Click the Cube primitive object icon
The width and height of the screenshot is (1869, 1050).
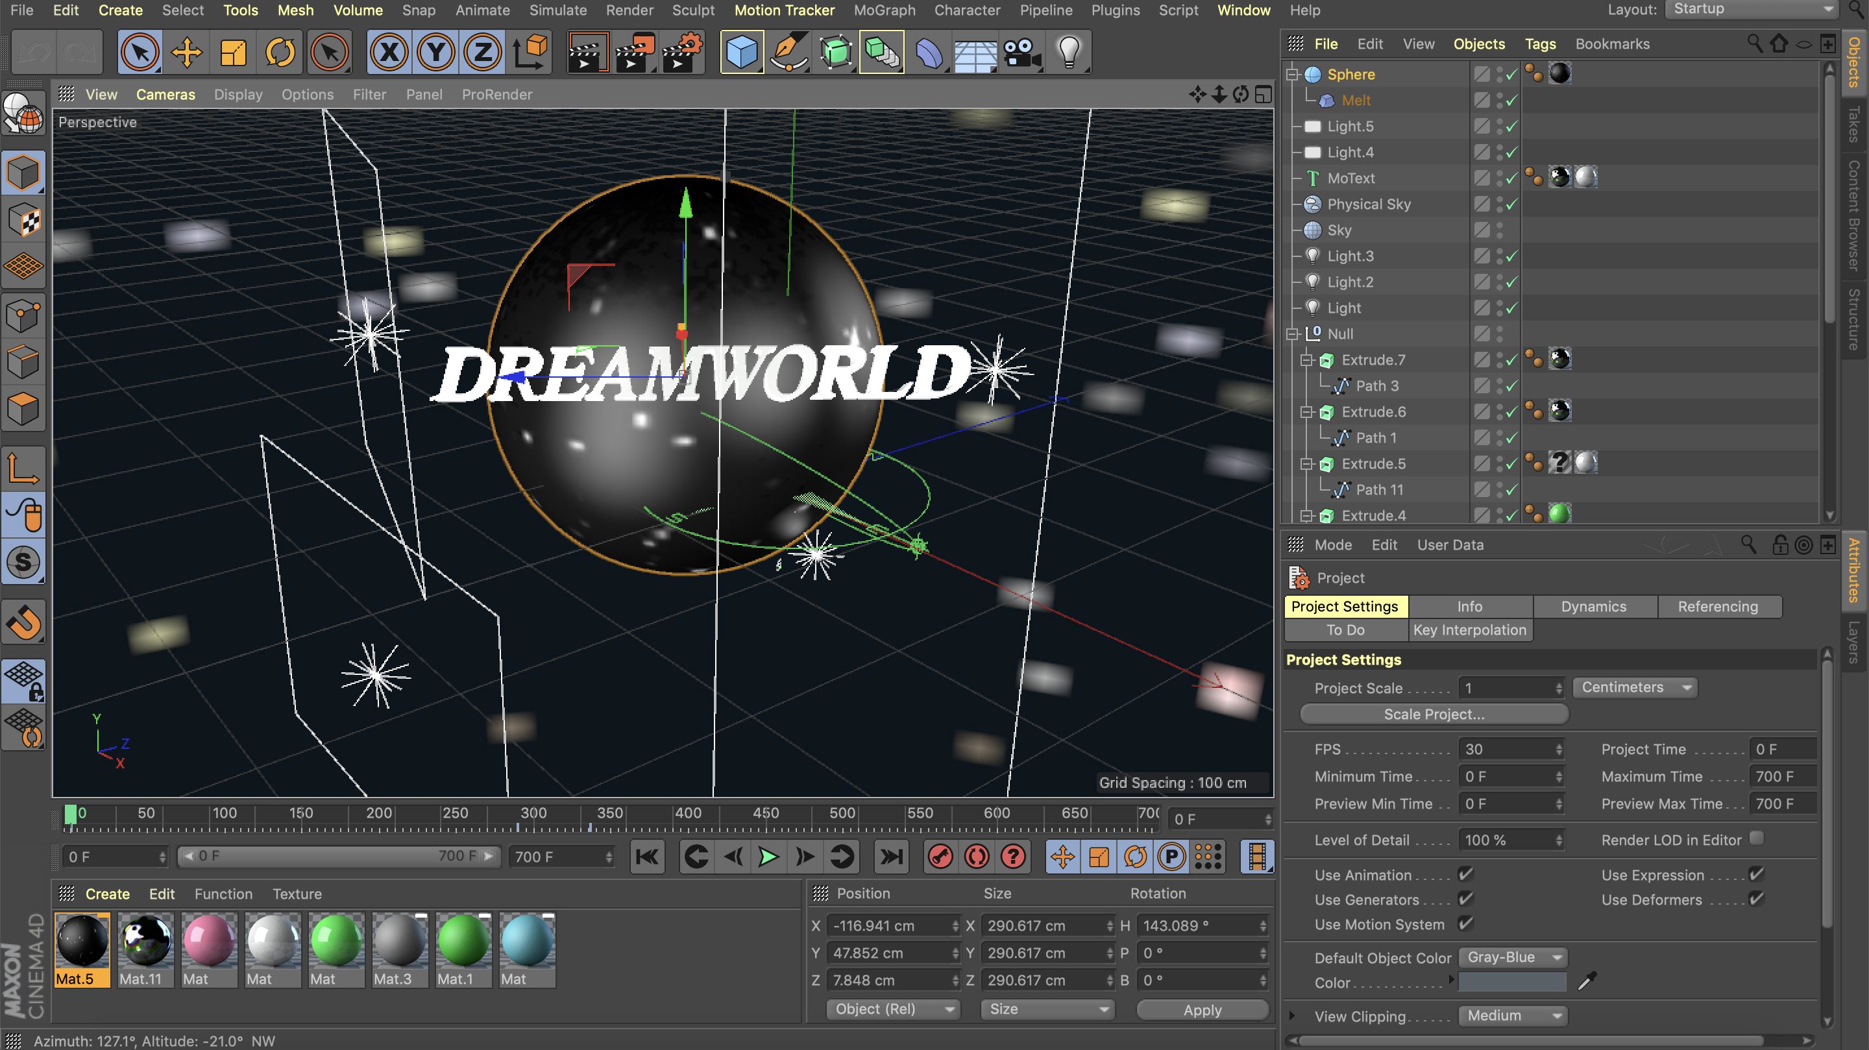click(x=740, y=53)
